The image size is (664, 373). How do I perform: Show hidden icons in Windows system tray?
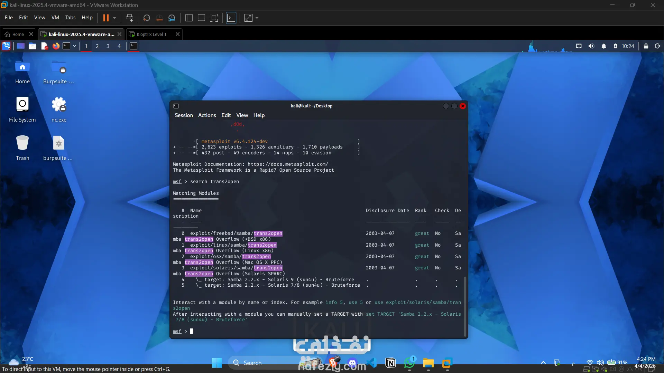click(x=543, y=363)
